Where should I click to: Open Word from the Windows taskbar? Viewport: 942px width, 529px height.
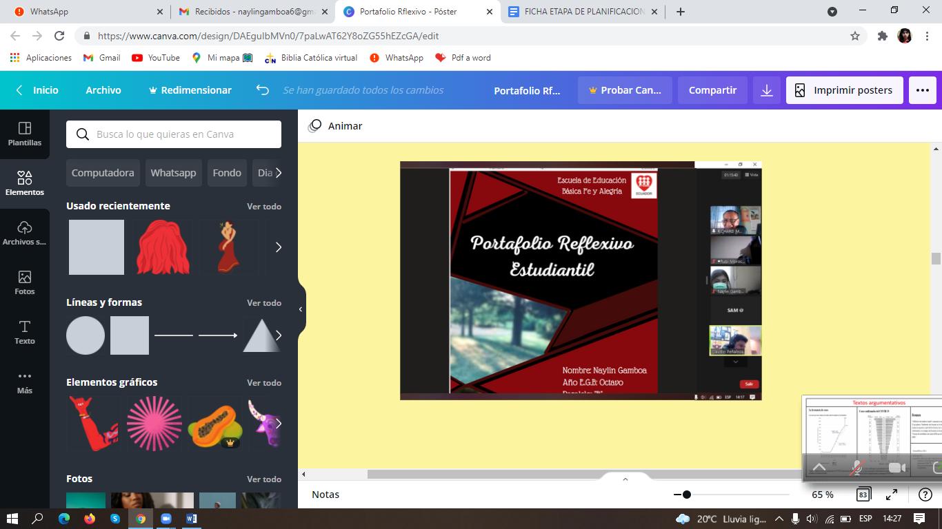(192, 519)
